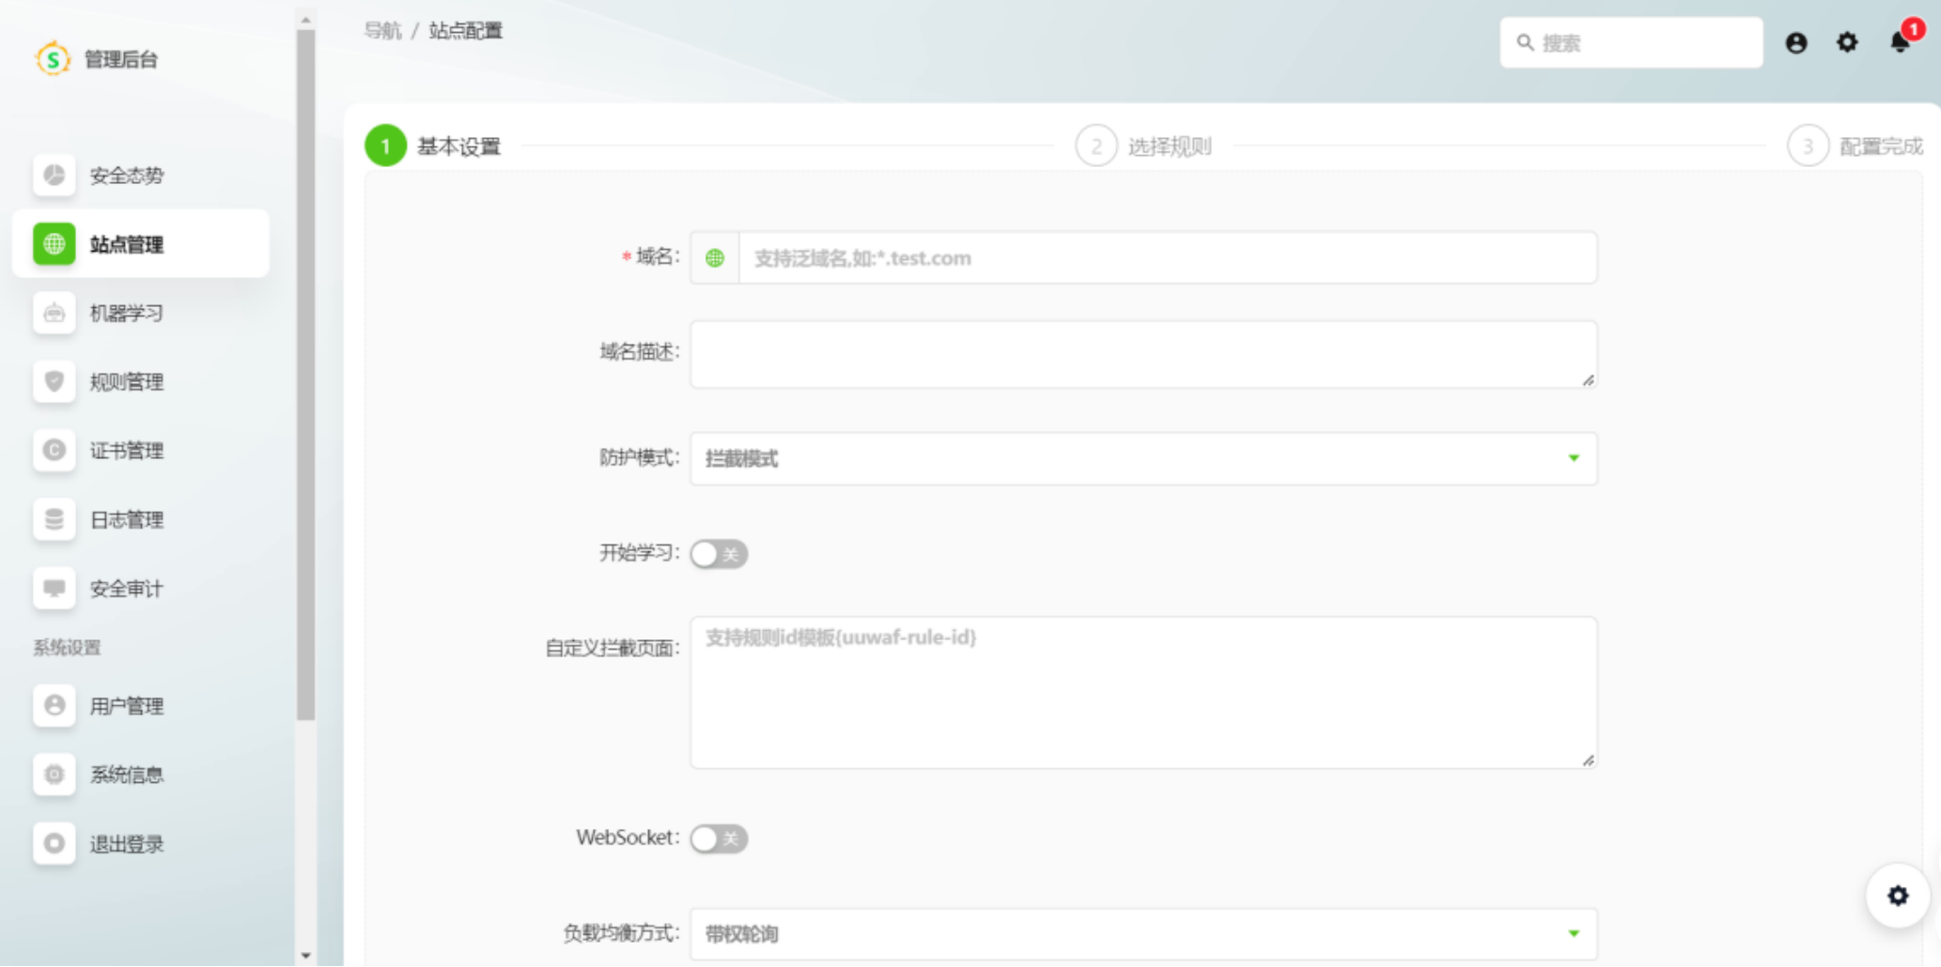Toggle the 开始学习 switch
1941x967 pixels.
pos(719,554)
